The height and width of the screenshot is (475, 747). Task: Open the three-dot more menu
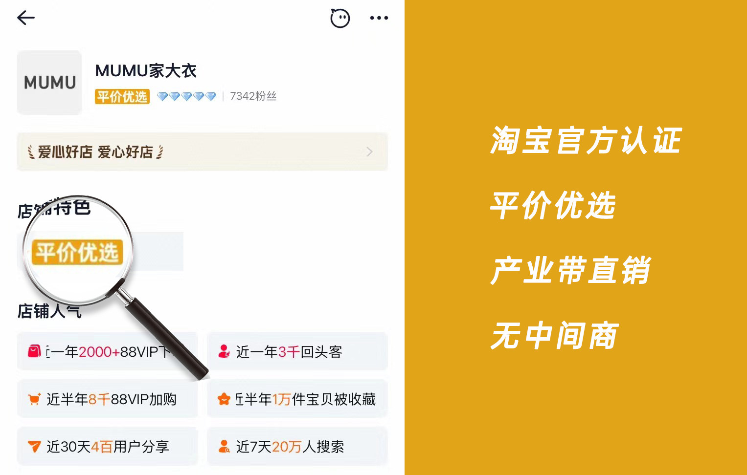379,18
